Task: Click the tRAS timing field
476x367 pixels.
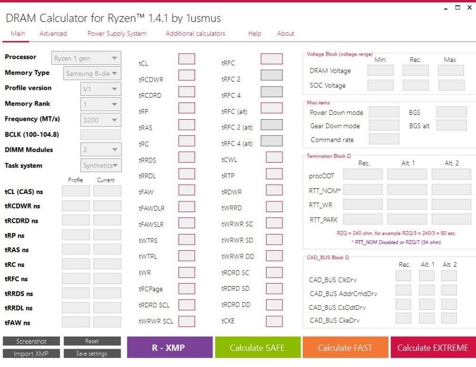Action: pyautogui.click(x=187, y=125)
